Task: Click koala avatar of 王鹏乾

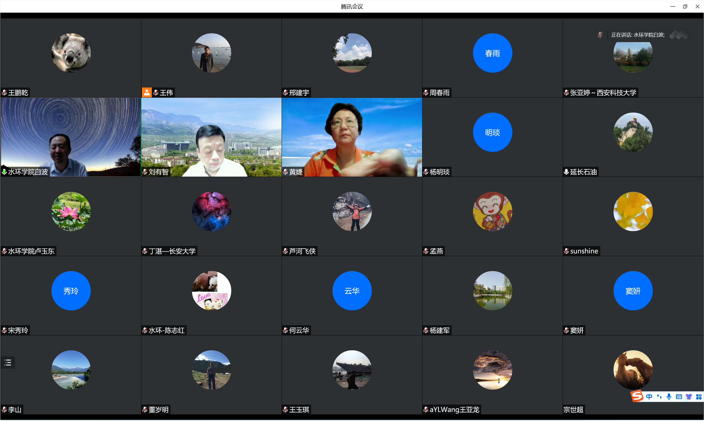Action: [x=71, y=53]
